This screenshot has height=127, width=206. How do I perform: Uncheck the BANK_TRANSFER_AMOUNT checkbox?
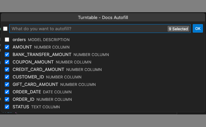point(7,54)
